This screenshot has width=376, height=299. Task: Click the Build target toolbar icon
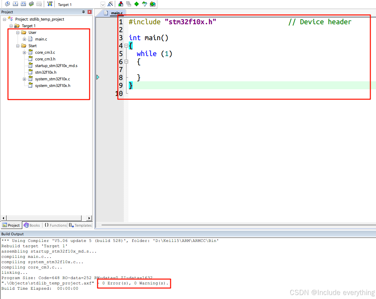pyautogui.click(x=15, y=4)
